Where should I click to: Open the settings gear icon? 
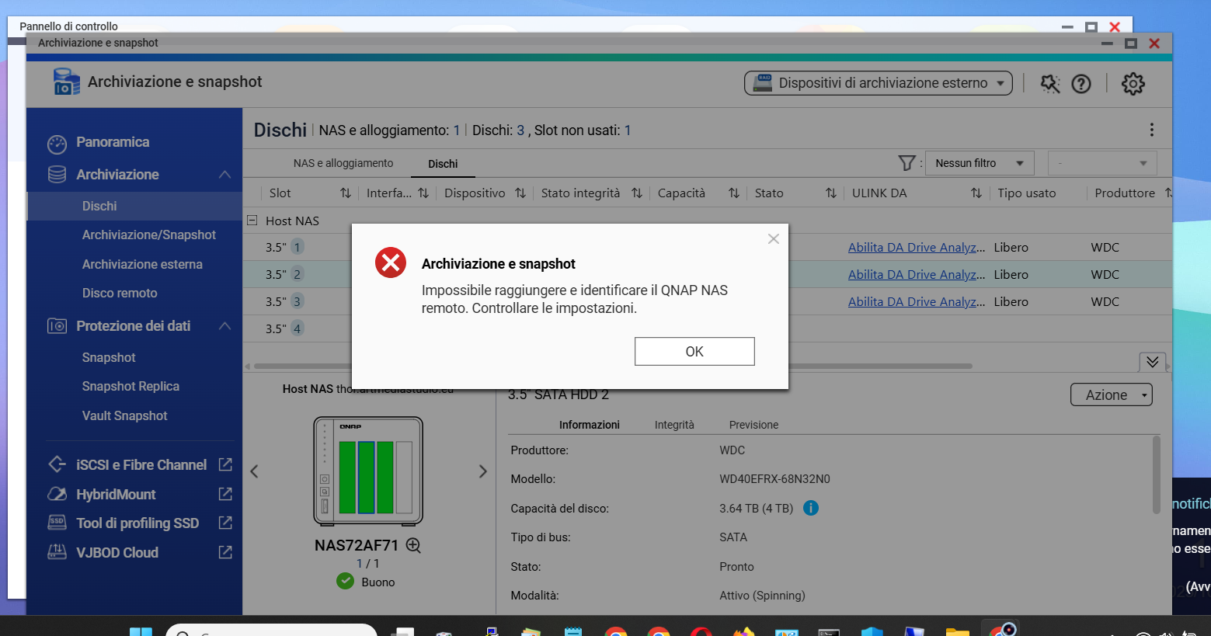click(1133, 84)
